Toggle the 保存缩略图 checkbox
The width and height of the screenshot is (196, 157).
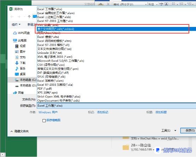[44, 120]
